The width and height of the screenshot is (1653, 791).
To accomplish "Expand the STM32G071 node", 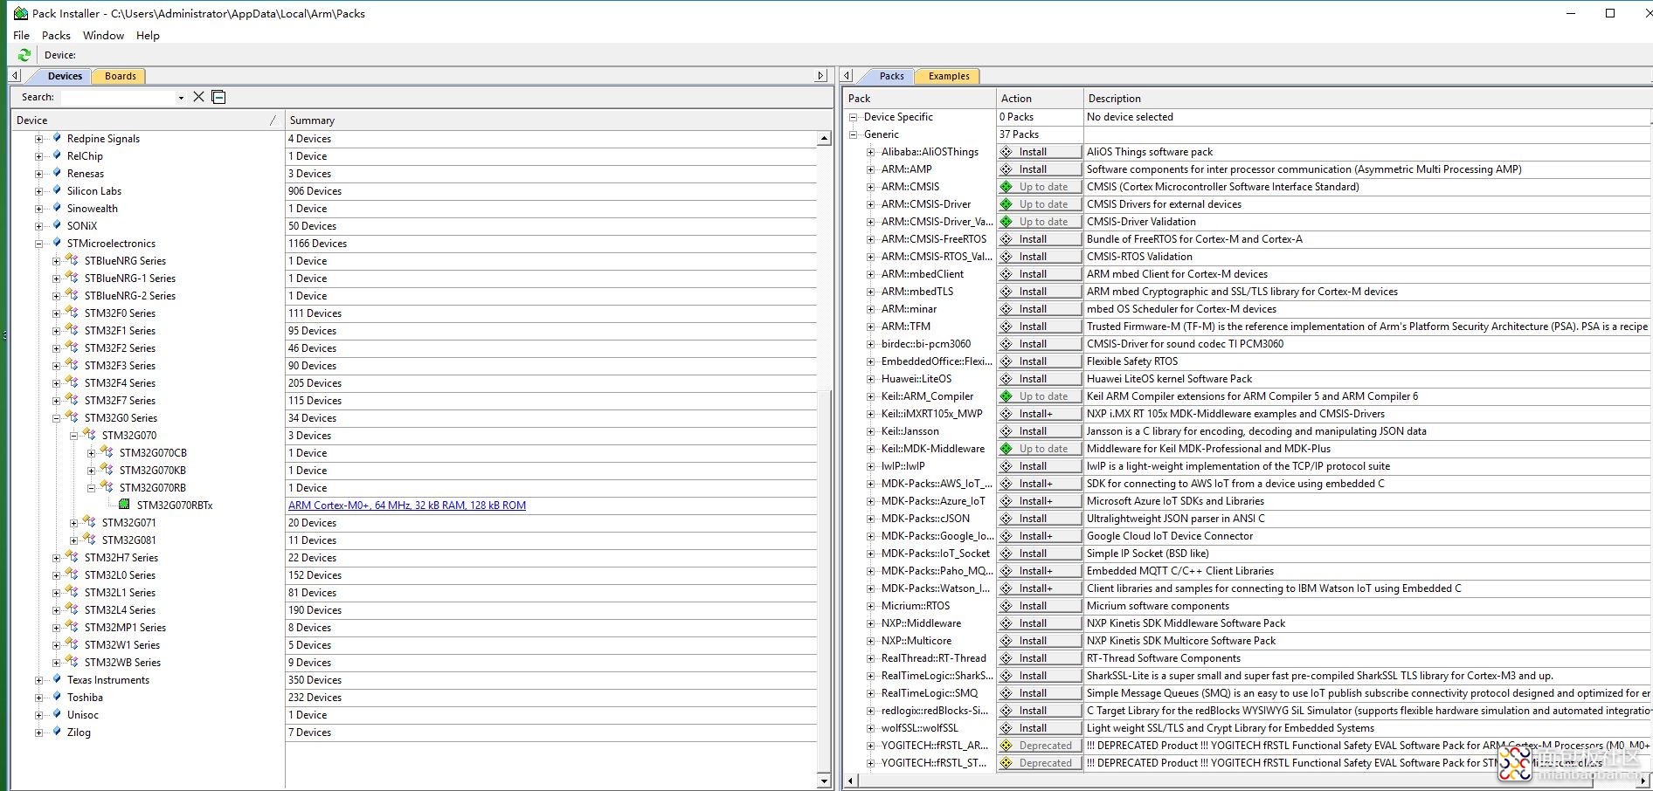I will click(x=73, y=523).
